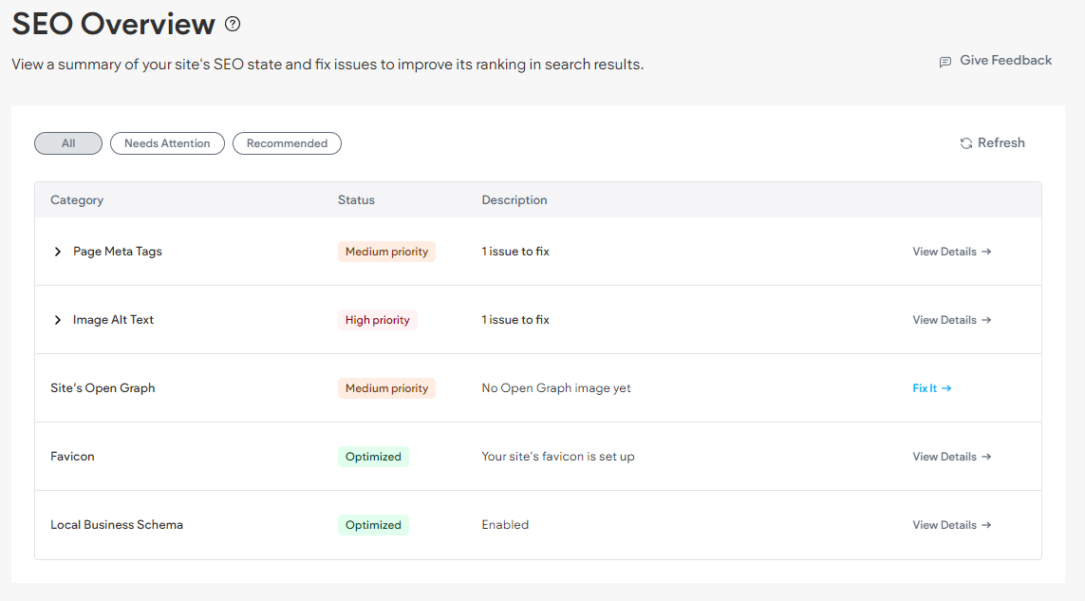Click Fix It for Site's Open Graph
The image size is (1085, 601).
tap(926, 387)
